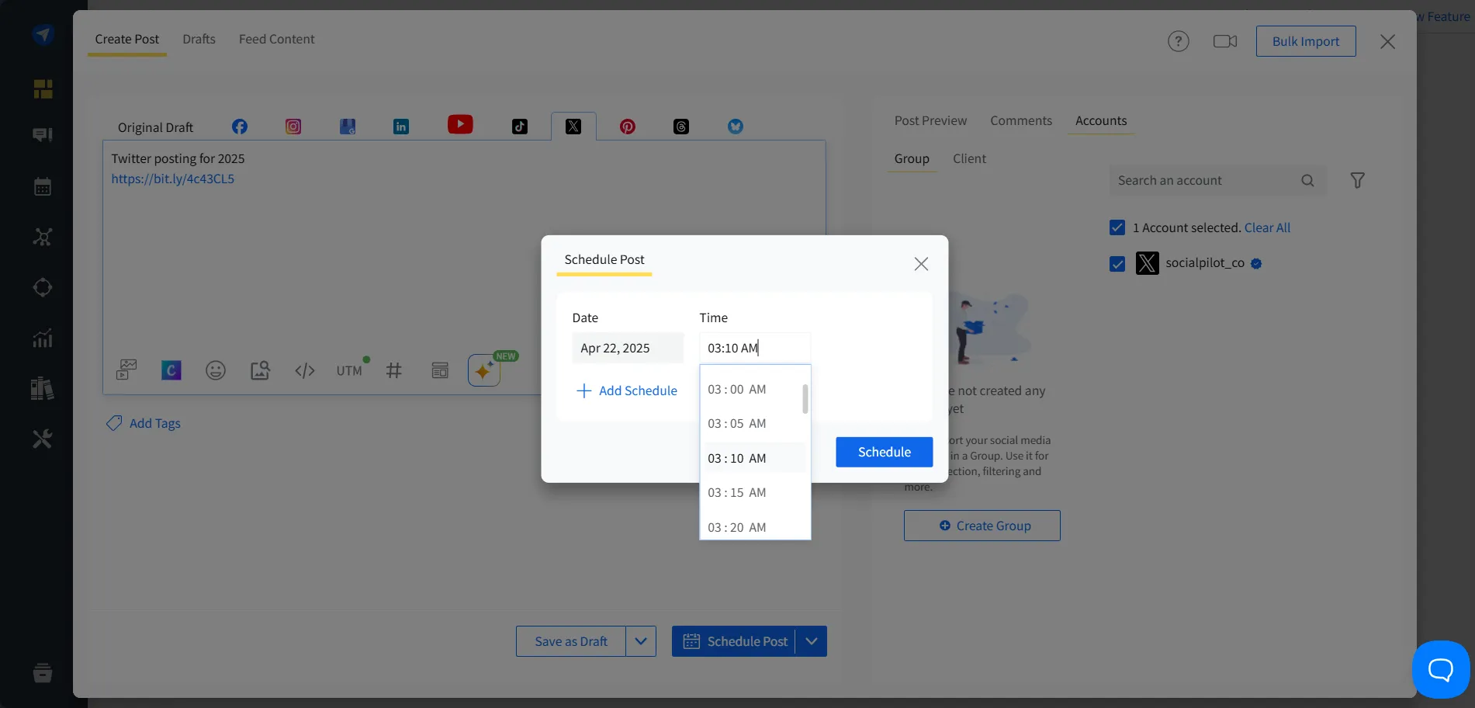Viewport: 1475px width, 708px height.
Task: Open the account filter funnel
Action: click(1358, 180)
